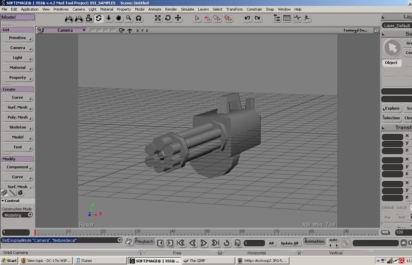Toggle the X axis viewport button
Viewport: 412px width, 265px height.
coord(138,30)
